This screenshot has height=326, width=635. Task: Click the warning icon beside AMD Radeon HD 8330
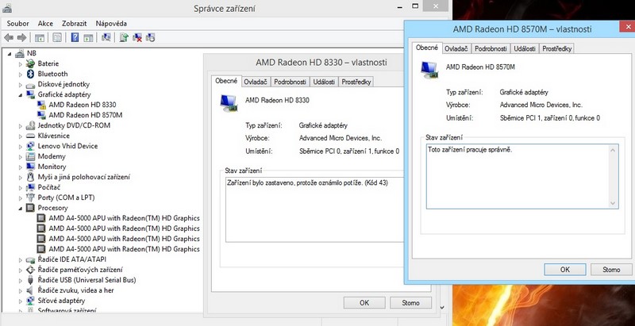pyautogui.click(x=41, y=105)
